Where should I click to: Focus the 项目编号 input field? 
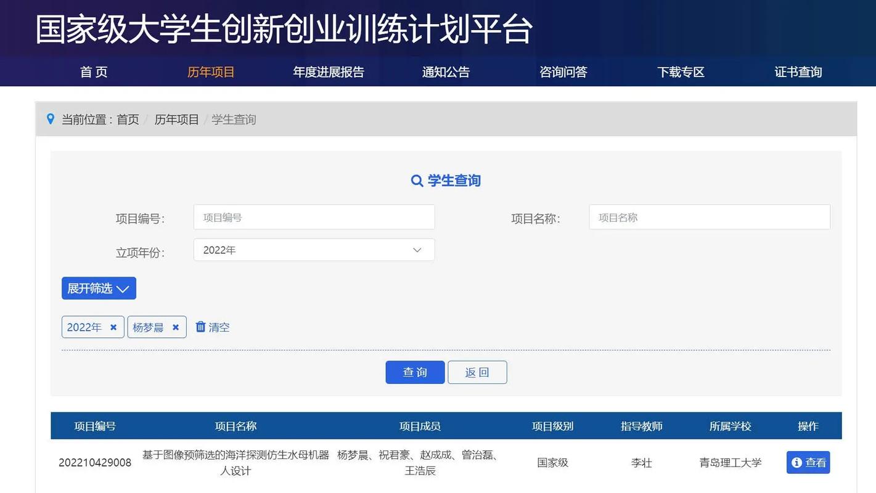[x=314, y=217]
